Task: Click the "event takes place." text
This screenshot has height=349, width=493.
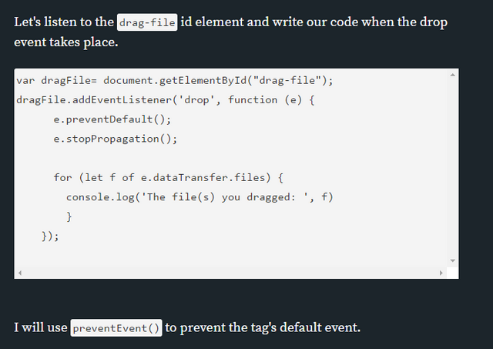Action: coord(66,42)
